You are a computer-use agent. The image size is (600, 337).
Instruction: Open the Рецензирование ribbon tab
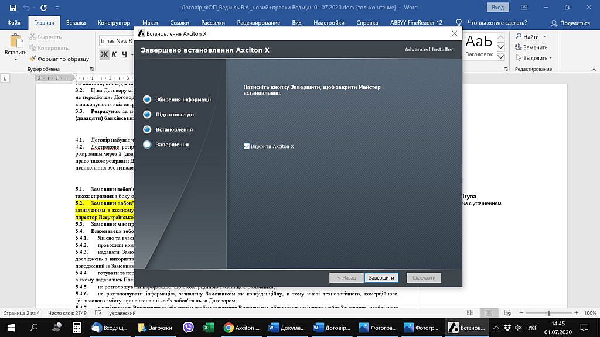tap(258, 23)
